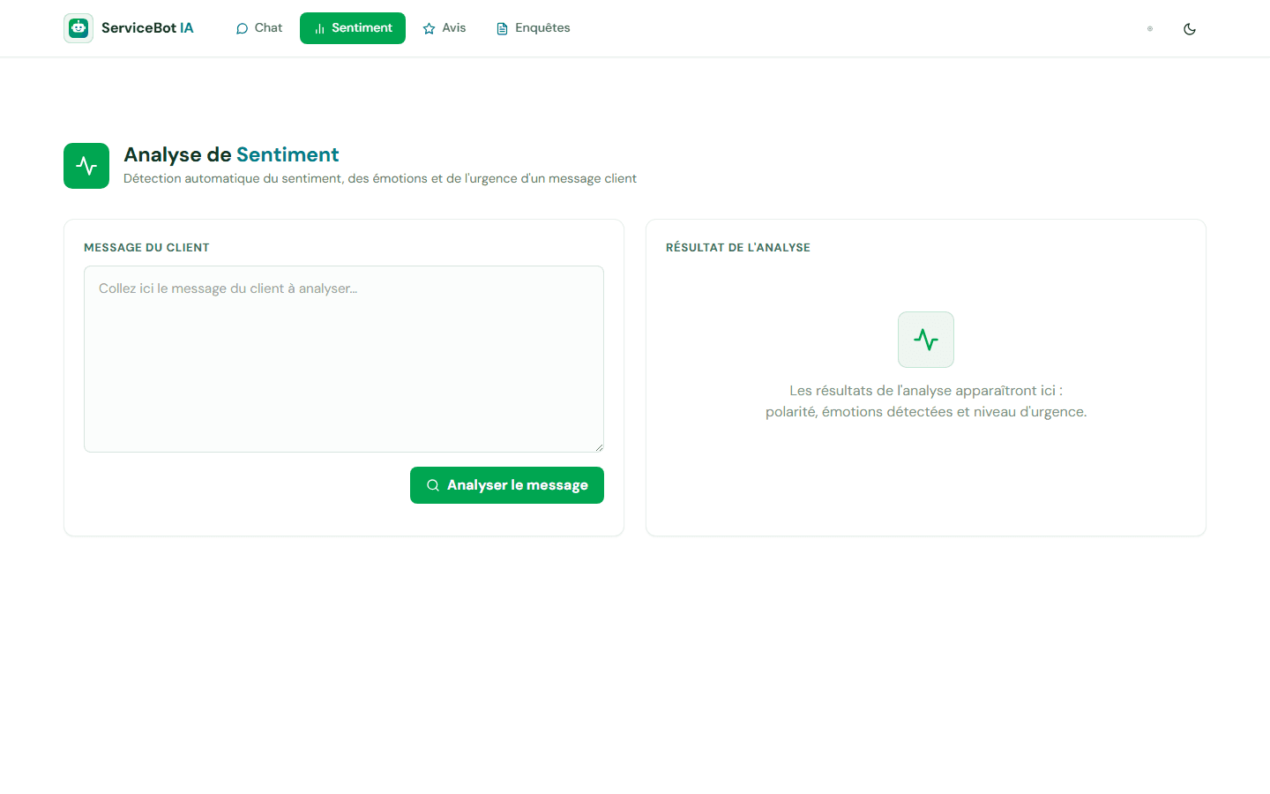
Task: Click the tiny round indicator beside the moon
Action: (x=1150, y=29)
